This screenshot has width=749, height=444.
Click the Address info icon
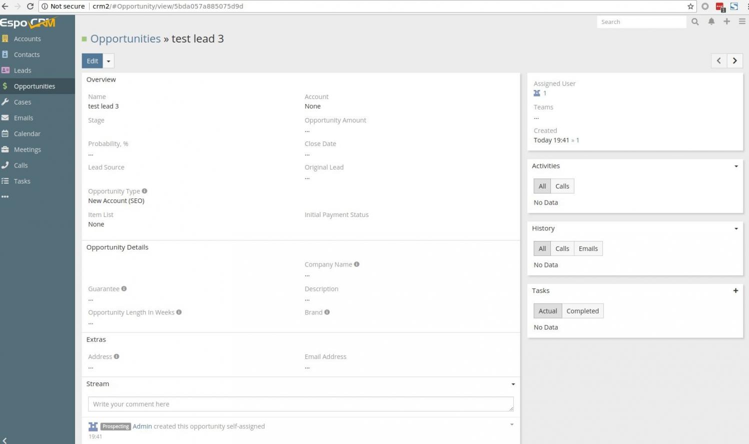click(x=117, y=356)
